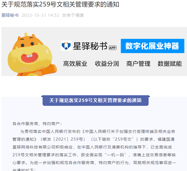The image size is (187, 171).
Task: Click the orange hippo mascot image
Action: coord(32,54)
